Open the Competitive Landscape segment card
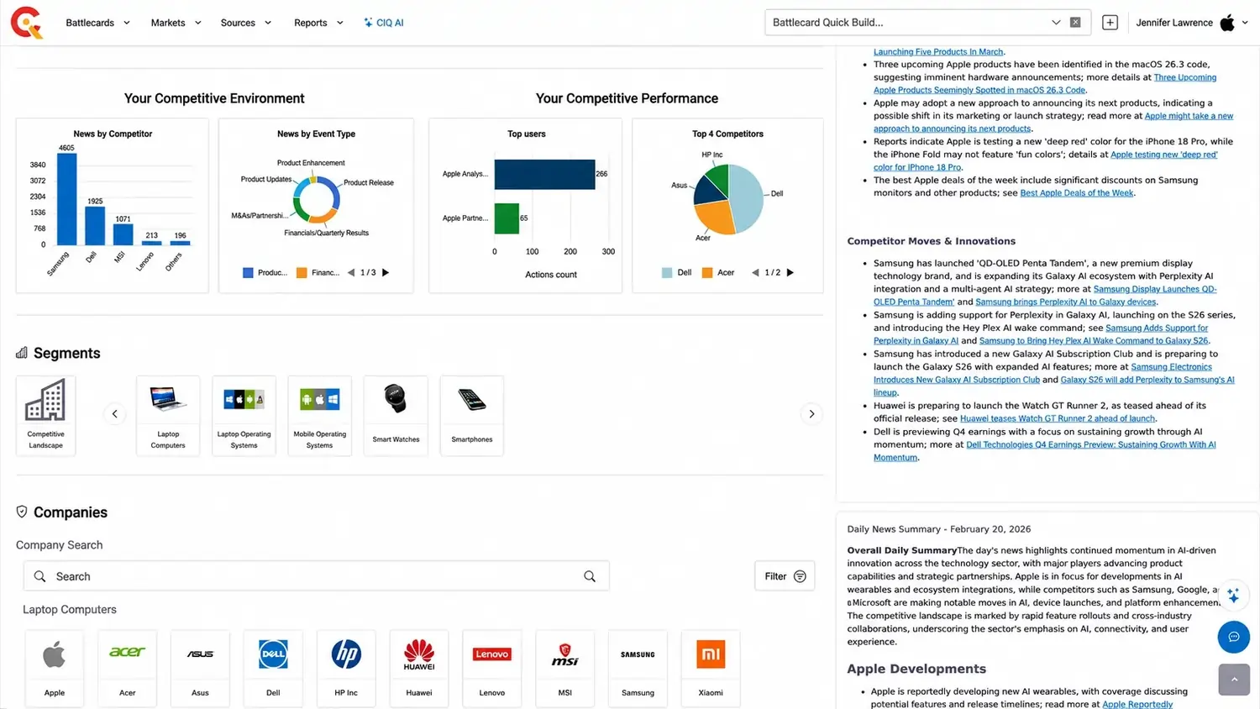The image size is (1260, 709). [x=45, y=415]
